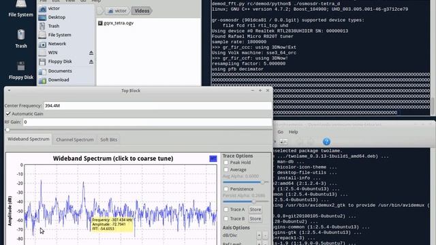Click the wideband spectrum plot to tune
This screenshot has width=436, height=245.
click(x=121, y=205)
